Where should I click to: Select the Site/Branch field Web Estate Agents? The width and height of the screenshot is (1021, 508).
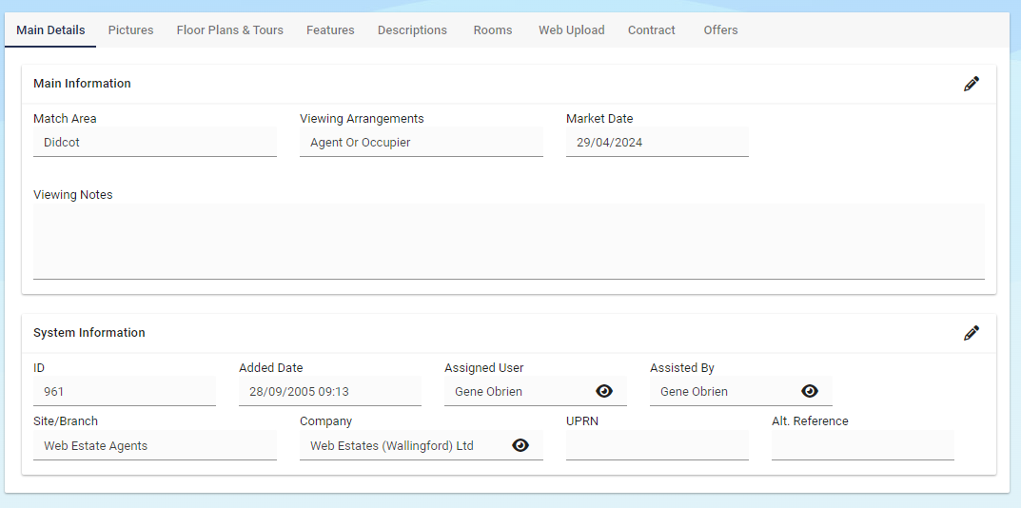click(155, 445)
